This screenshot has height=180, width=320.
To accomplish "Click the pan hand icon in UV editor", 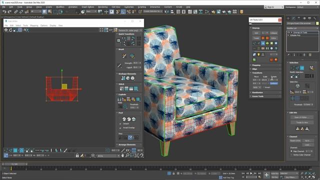I will coord(122,155).
